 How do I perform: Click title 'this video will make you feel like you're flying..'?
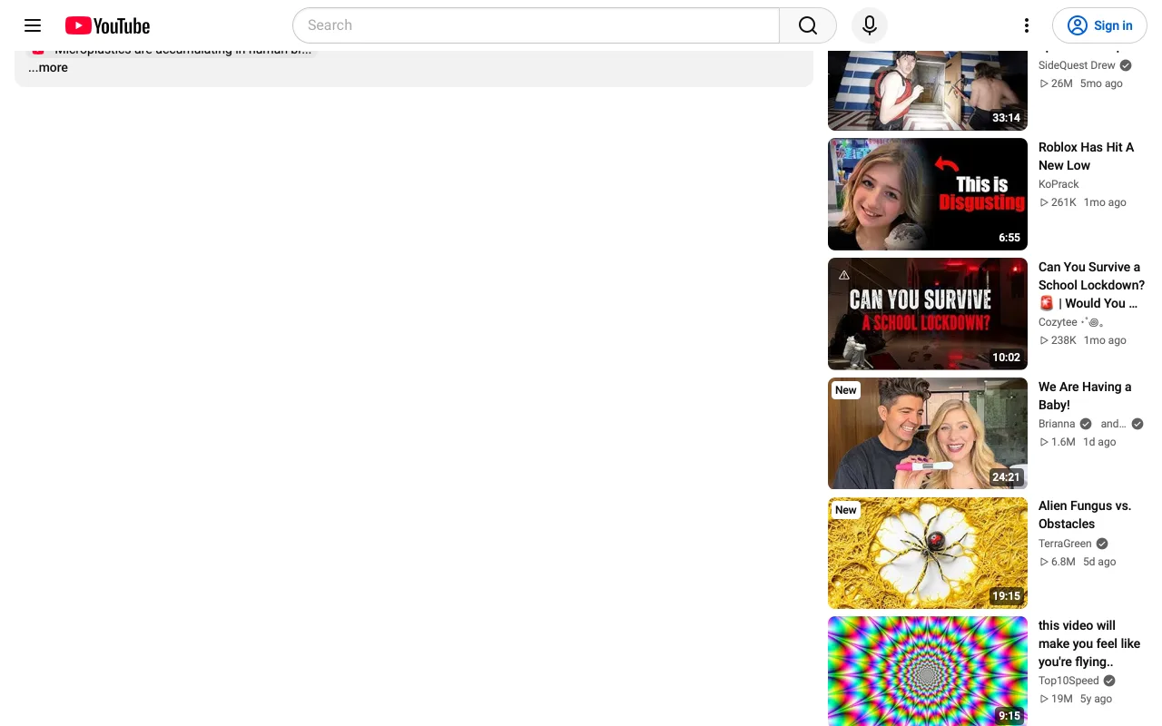(1089, 643)
